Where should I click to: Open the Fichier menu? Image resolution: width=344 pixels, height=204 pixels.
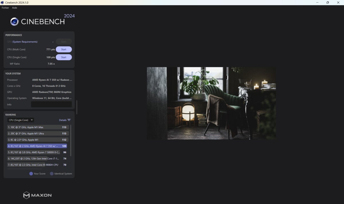click(x=5, y=8)
